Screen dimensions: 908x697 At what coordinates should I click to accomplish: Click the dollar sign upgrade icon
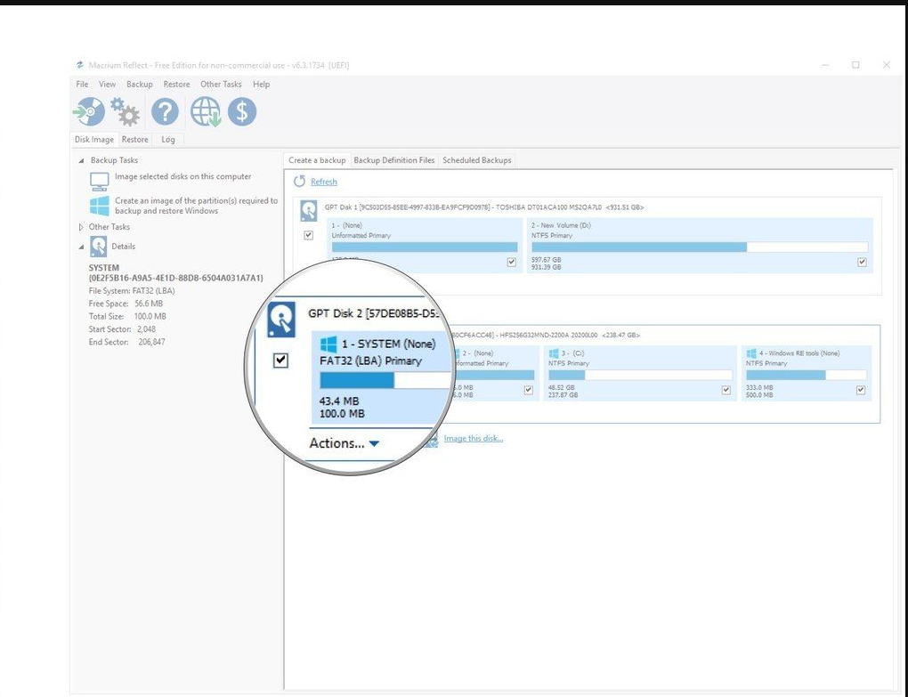[243, 111]
